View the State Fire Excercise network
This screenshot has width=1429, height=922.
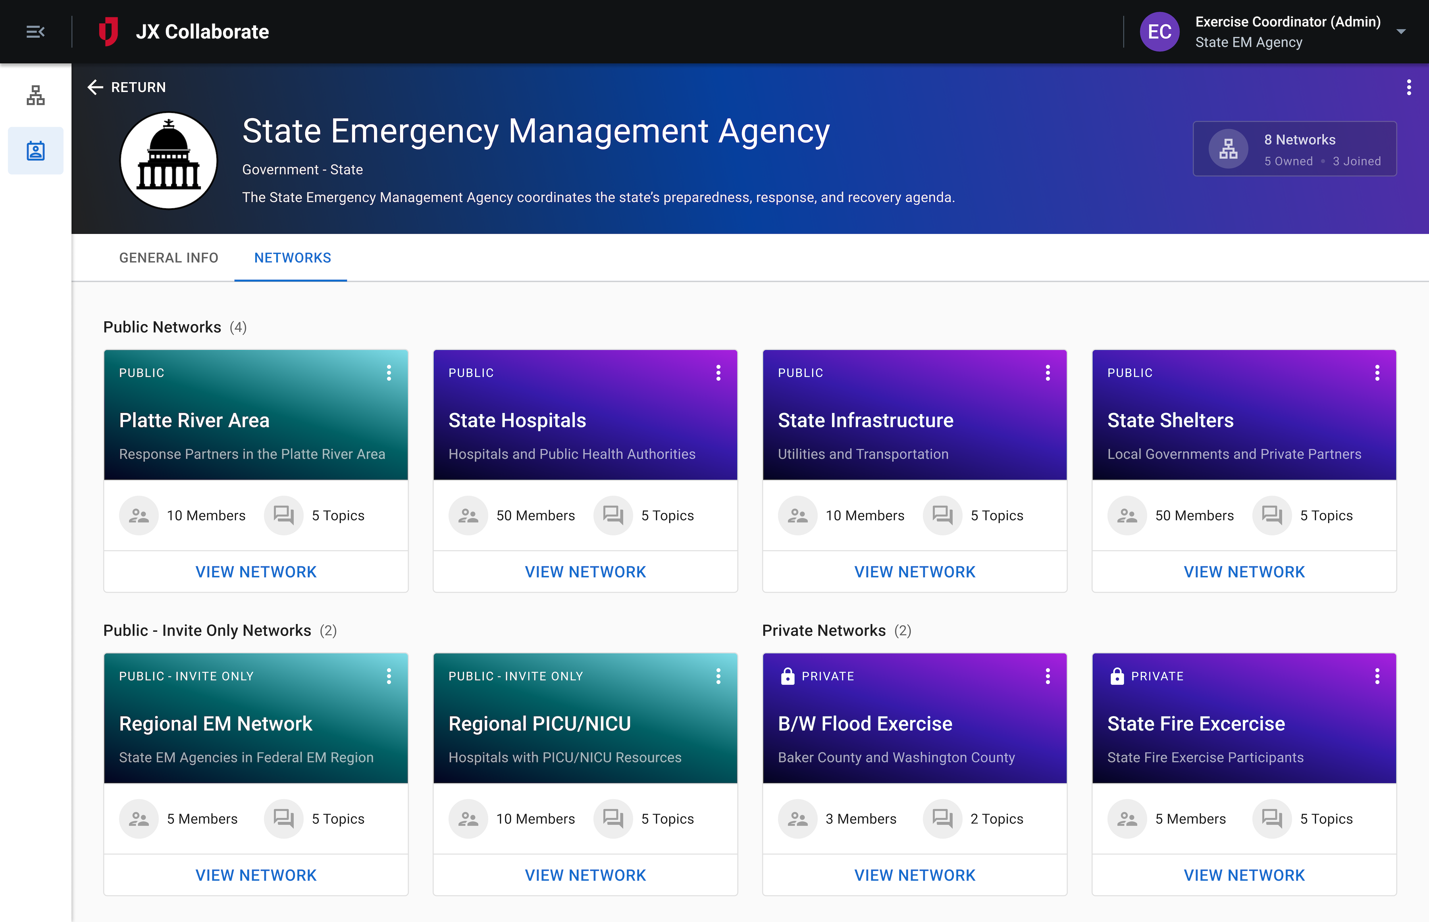[x=1244, y=875]
